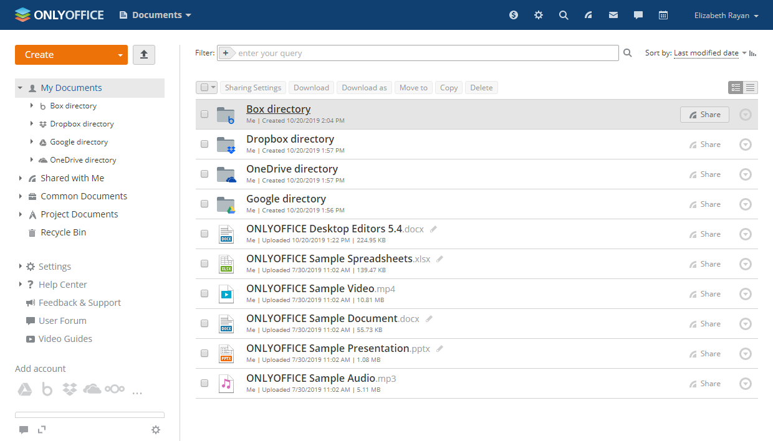Check the Desktop Editors 5.4 file checkbox
Image resolution: width=773 pixels, height=441 pixels.
coord(204,234)
